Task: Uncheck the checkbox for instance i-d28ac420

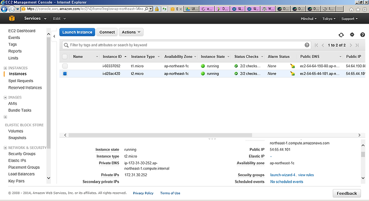Action: point(65,74)
